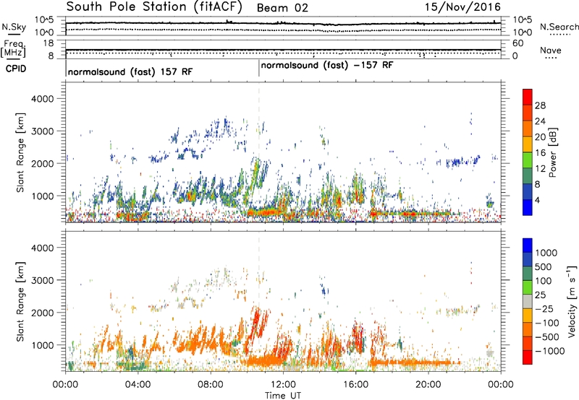Select "Slant Range [km]" label of velocity panel

pyautogui.click(x=20, y=301)
